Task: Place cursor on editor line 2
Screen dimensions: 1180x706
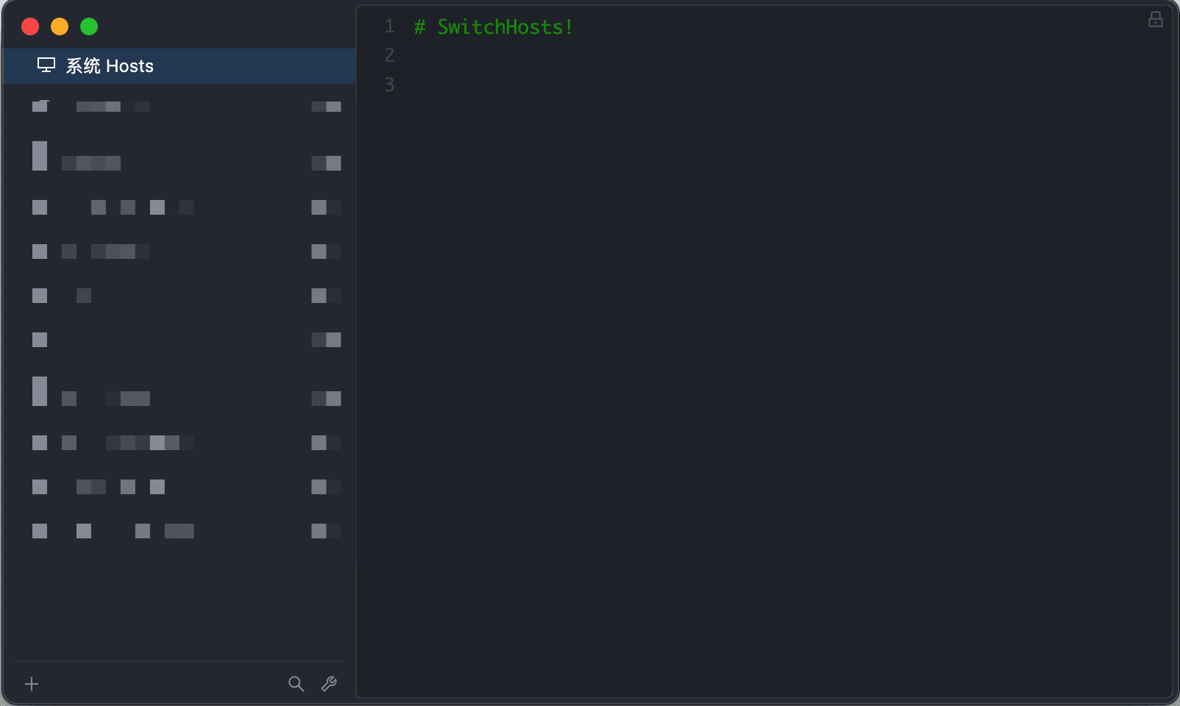Action: [x=765, y=56]
